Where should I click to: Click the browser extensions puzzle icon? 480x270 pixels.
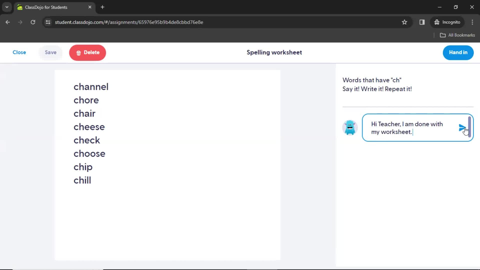point(422,22)
